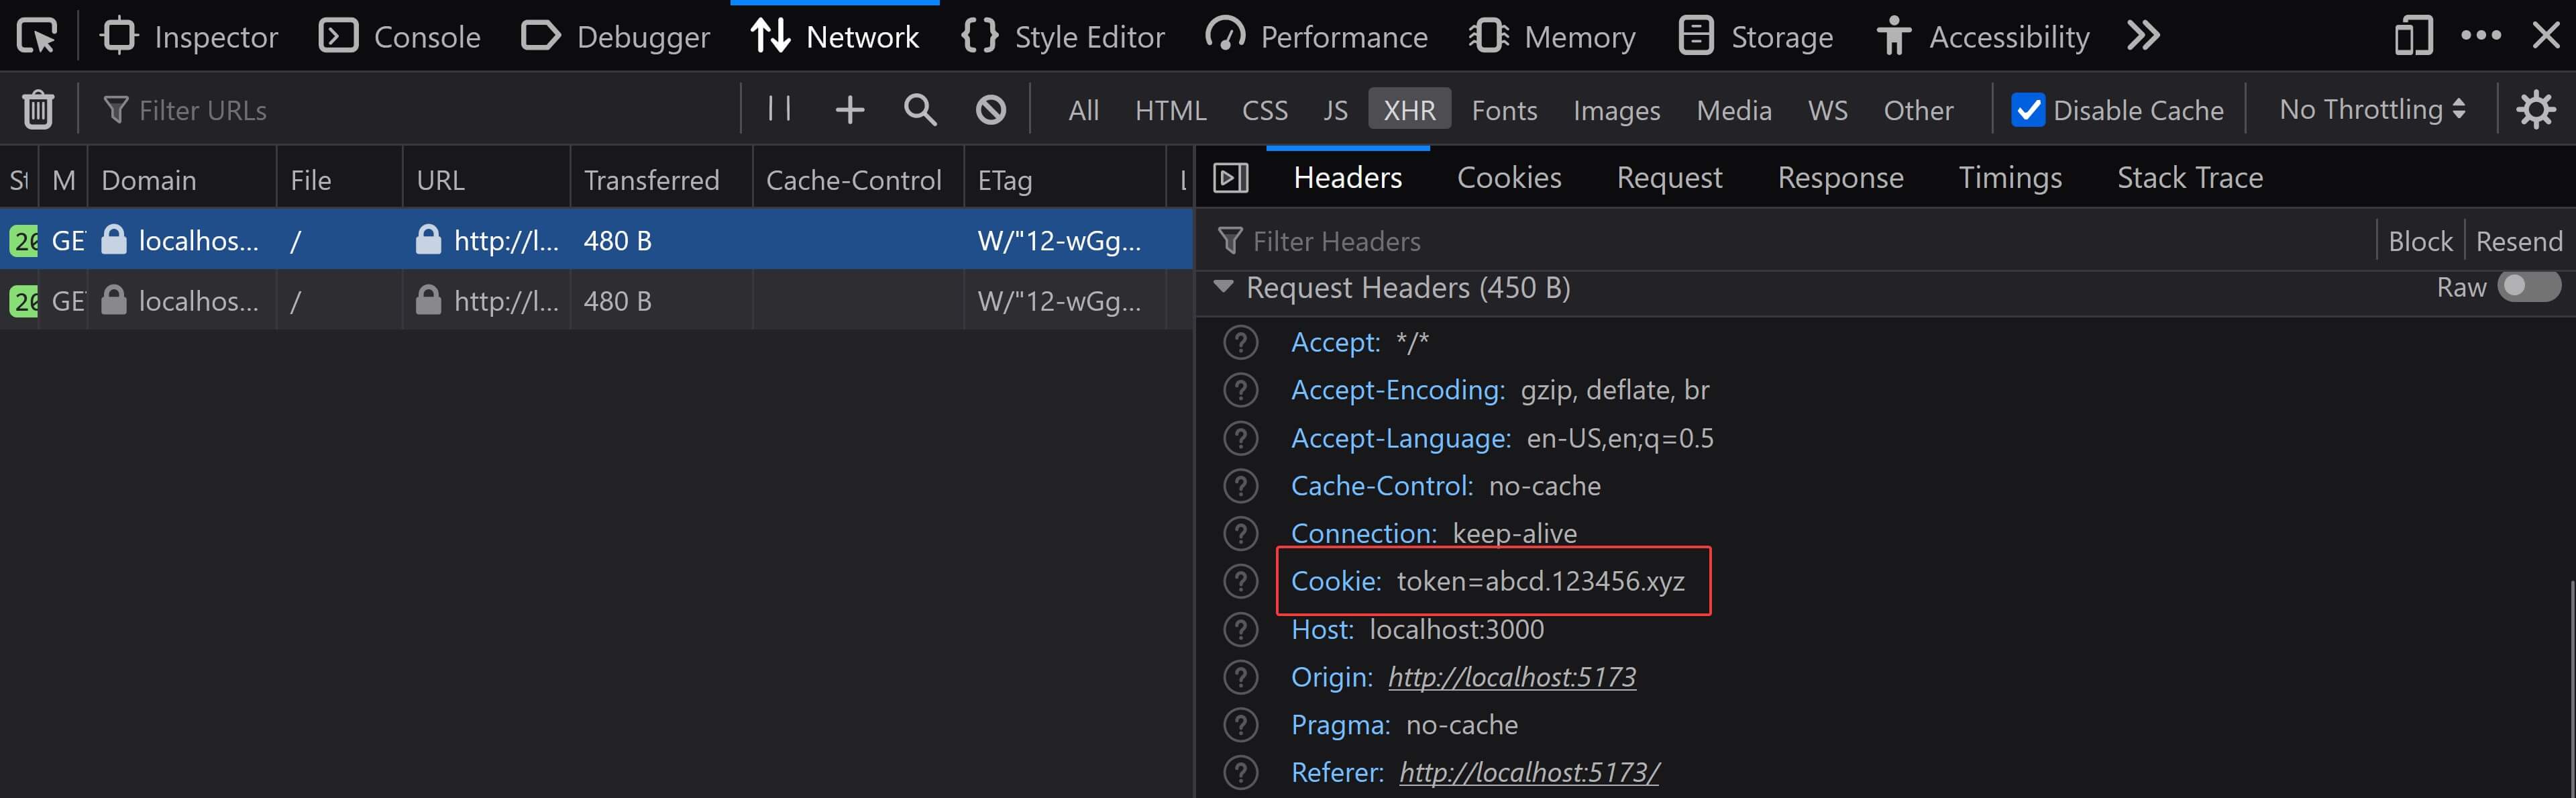The image size is (2576, 798).
Task: Click the Resend button
Action: [2518, 241]
